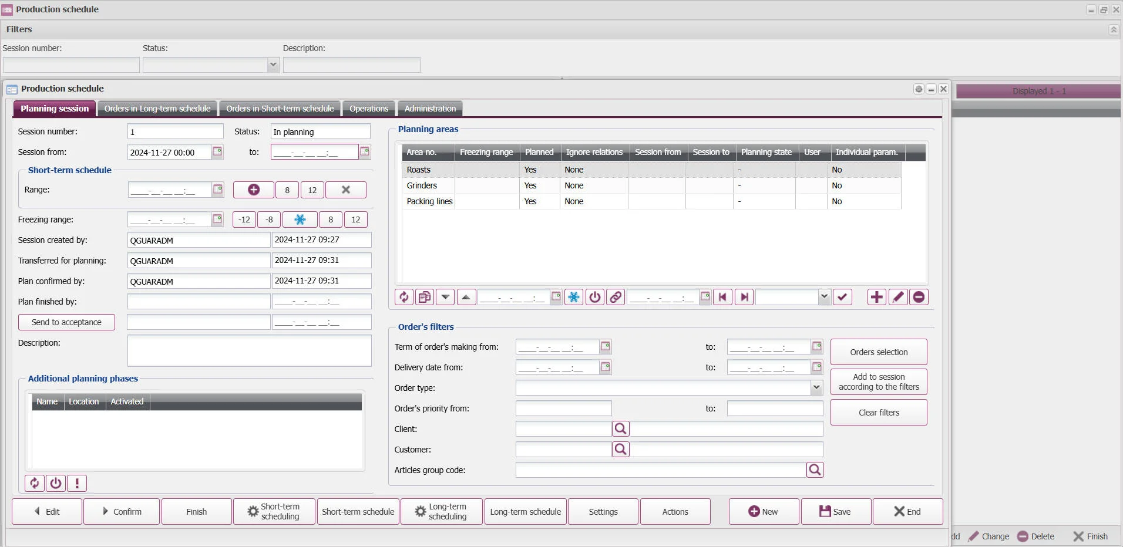Switch to Orders in Long-term schedule tab
The width and height of the screenshot is (1123, 547).
pos(157,109)
